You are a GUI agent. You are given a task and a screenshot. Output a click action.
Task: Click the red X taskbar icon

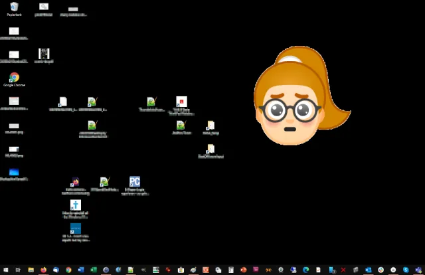pos(343,270)
